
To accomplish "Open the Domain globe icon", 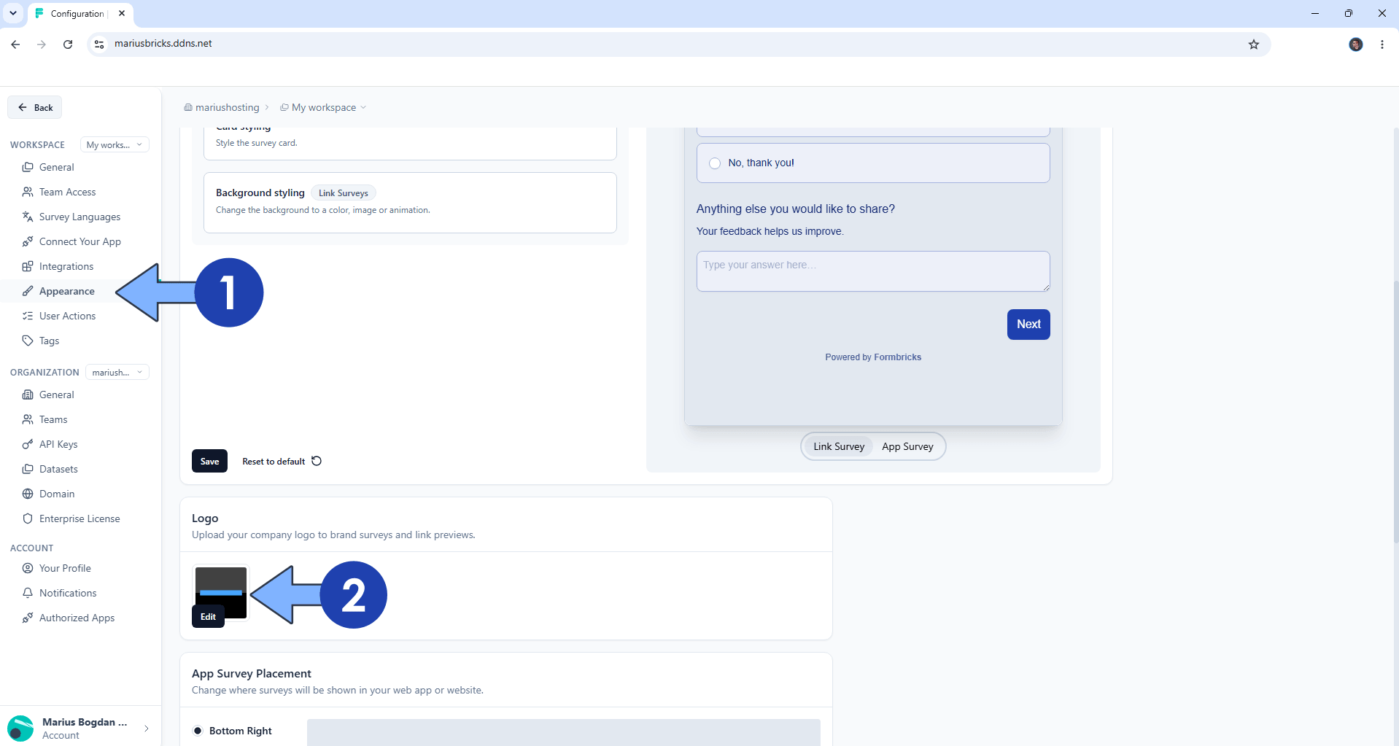I will 28,494.
